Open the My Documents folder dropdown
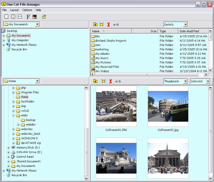214x182 pixels. tap(37, 24)
